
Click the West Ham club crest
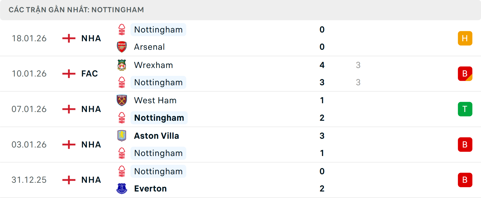coord(122,100)
